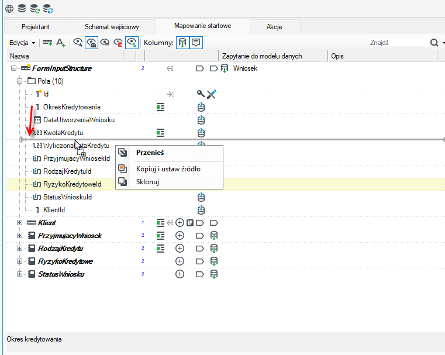Screen dimensions: 445x355
Task: Choose Sklonuj from the context menu
Action: pyautogui.click(x=169, y=182)
